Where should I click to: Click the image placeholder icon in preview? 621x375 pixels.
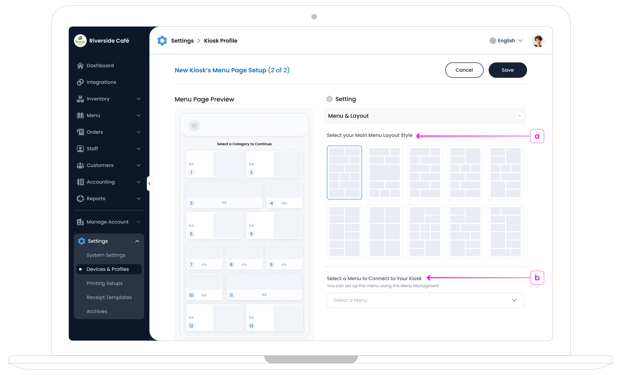[194, 126]
